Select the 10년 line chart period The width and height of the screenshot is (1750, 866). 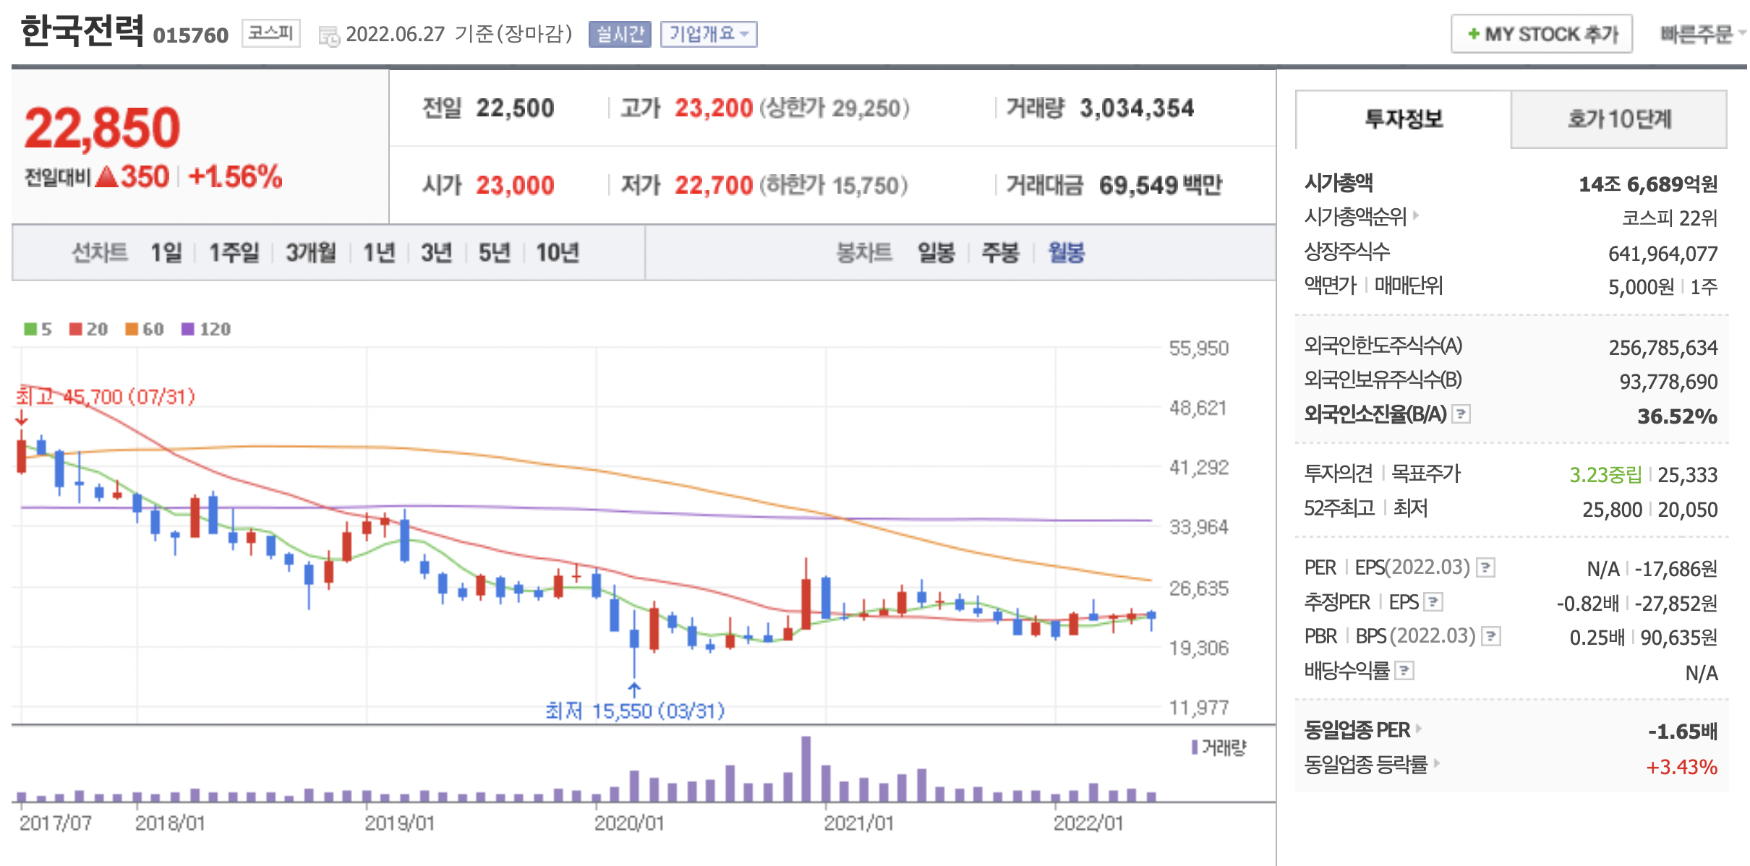[558, 252]
